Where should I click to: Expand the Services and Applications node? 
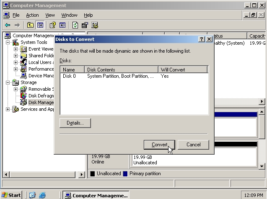click(x=8, y=109)
